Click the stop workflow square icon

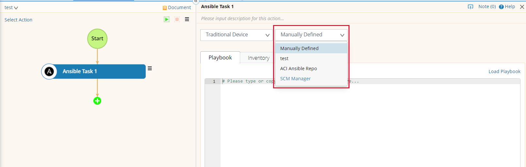point(177,19)
